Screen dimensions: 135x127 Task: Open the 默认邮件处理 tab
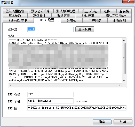[66, 11]
